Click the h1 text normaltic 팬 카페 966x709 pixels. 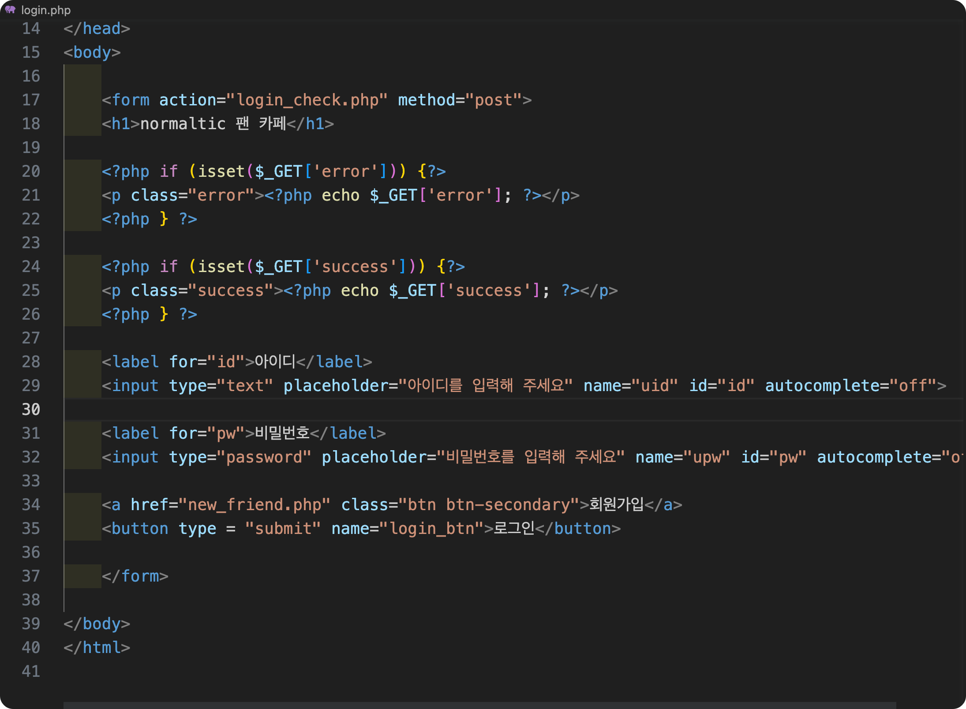(213, 123)
